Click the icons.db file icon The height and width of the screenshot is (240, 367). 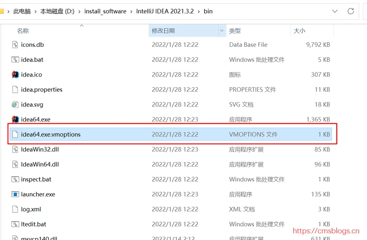point(15,45)
